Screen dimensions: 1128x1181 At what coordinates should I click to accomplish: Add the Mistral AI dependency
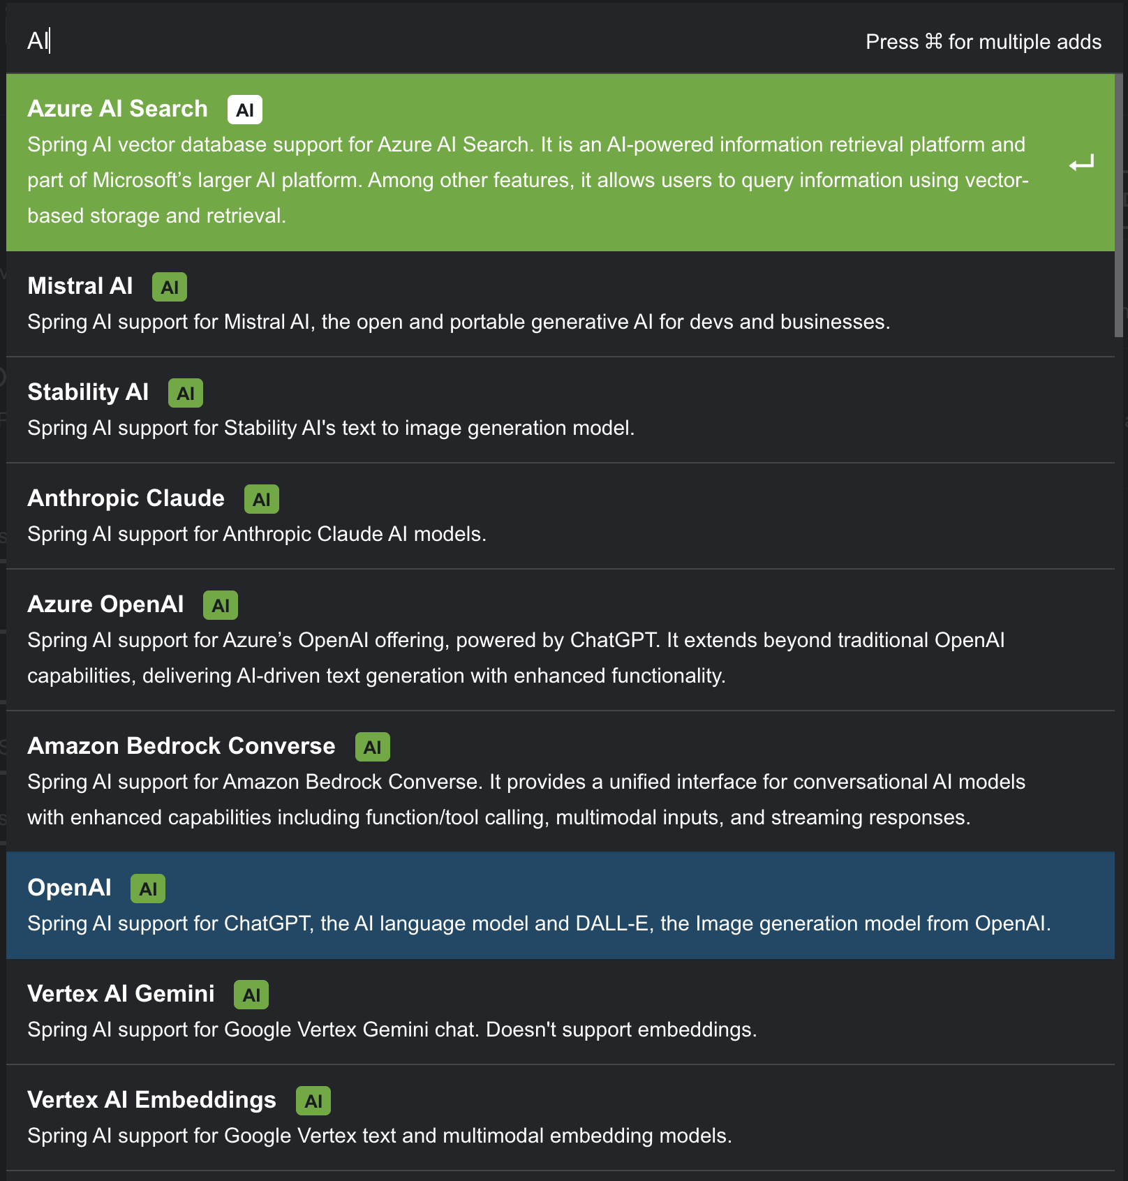coord(80,287)
